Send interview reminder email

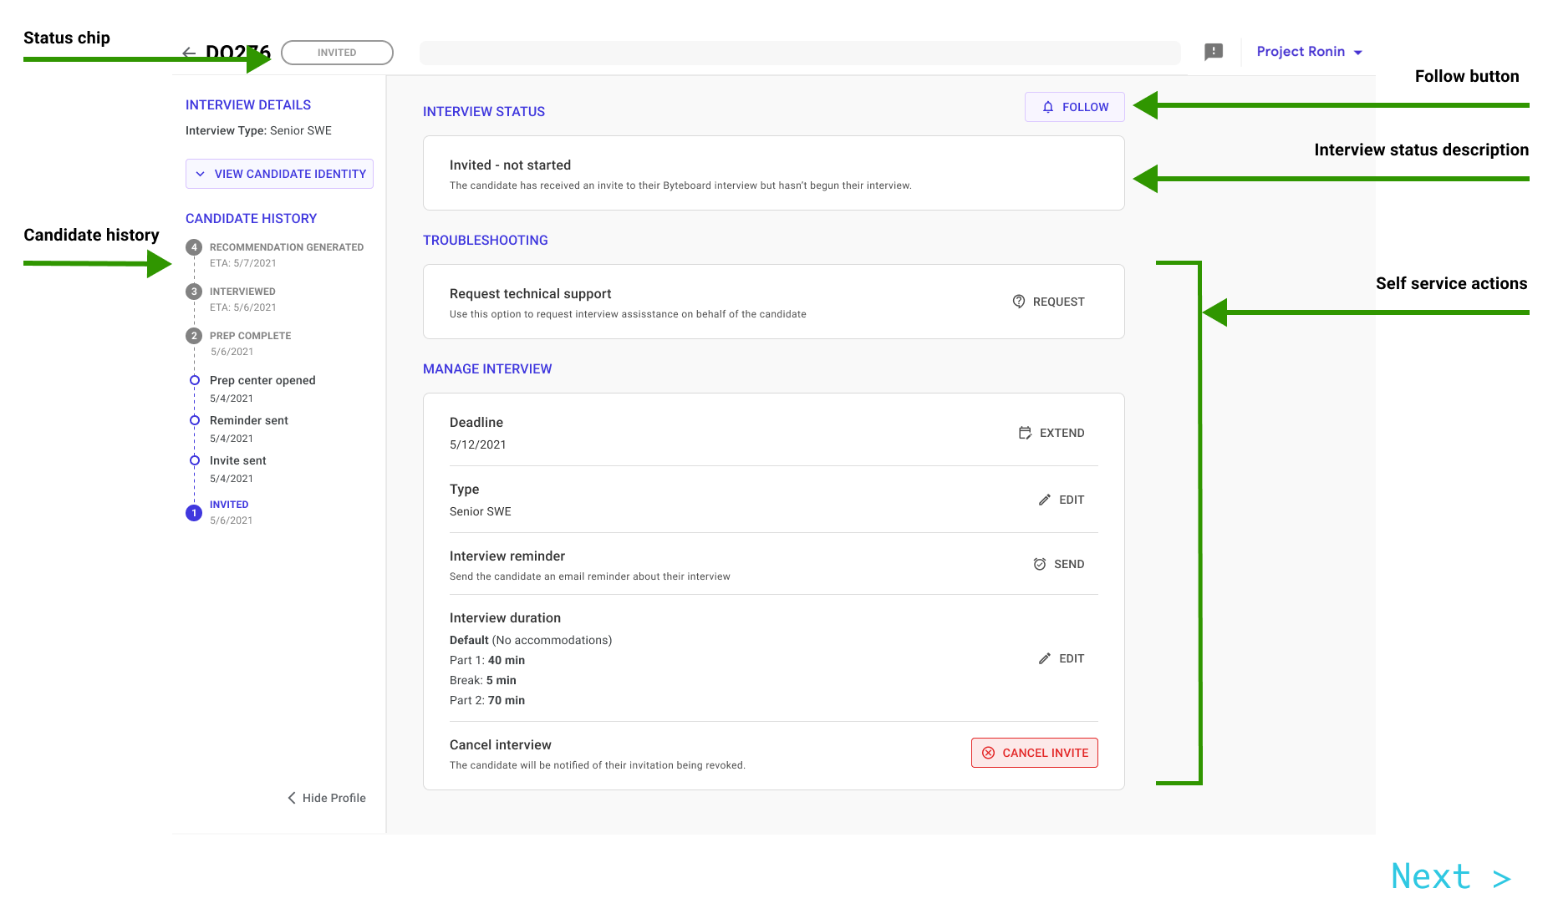(x=1058, y=564)
